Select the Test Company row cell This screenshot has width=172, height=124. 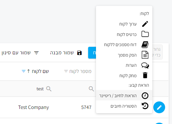coord(33,107)
